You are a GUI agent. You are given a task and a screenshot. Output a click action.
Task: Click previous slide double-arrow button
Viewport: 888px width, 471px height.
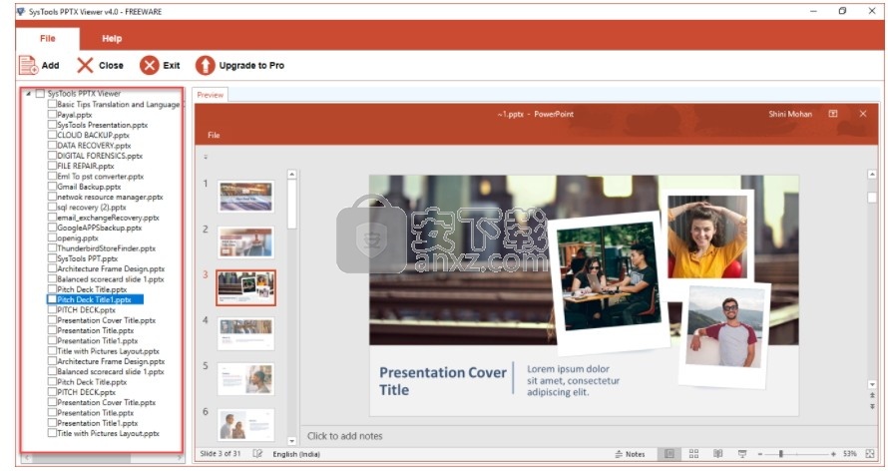(872, 395)
